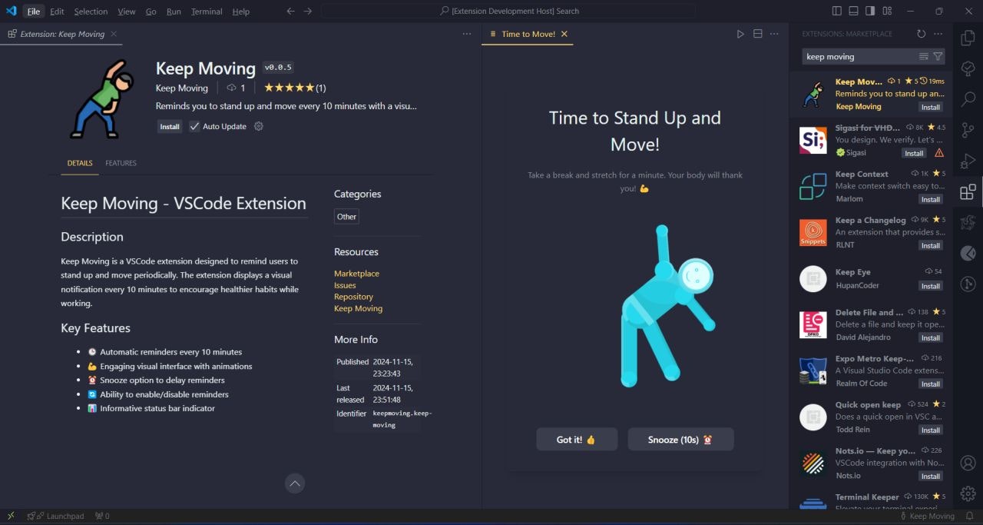Open the Edit menu

pyautogui.click(x=58, y=12)
